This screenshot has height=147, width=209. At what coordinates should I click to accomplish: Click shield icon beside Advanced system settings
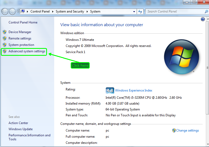[5, 51]
